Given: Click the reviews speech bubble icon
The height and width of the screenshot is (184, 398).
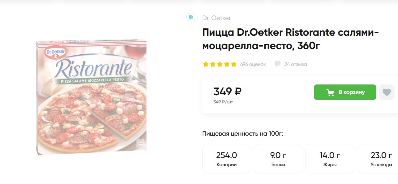Looking at the screenshot, I should click(x=278, y=64).
